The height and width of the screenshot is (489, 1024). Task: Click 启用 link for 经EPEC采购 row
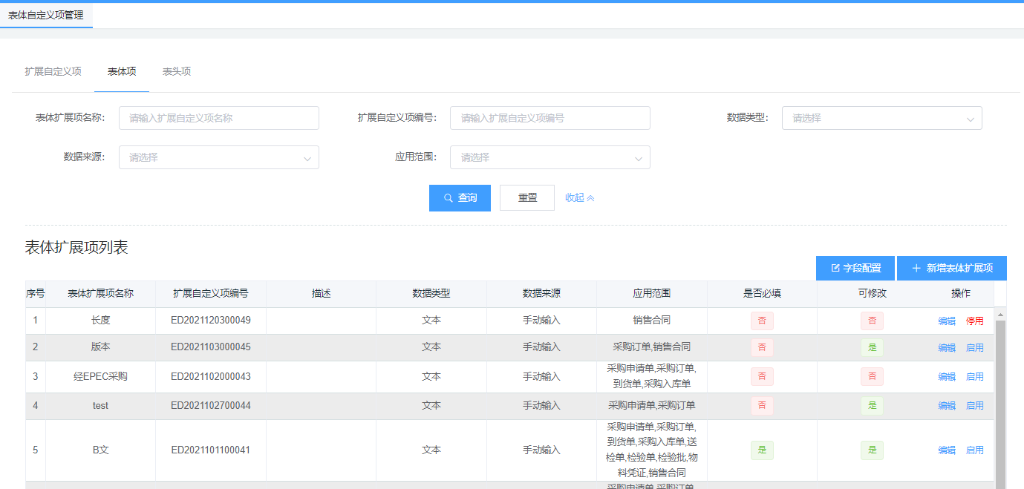point(974,377)
